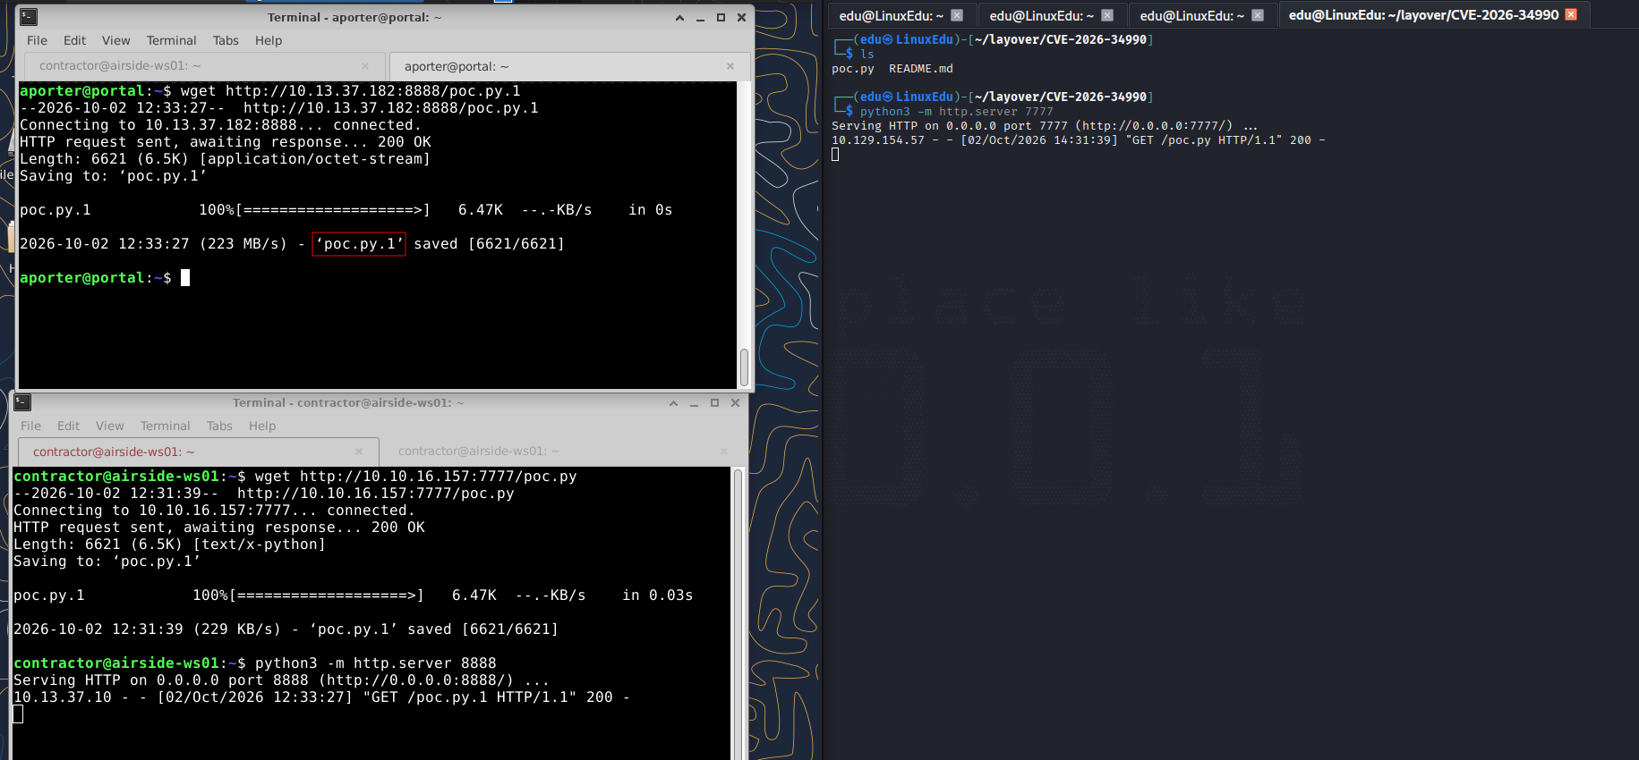1639x760 pixels.
Task: Close second tab in bottom terminal window
Action: point(724,452)
